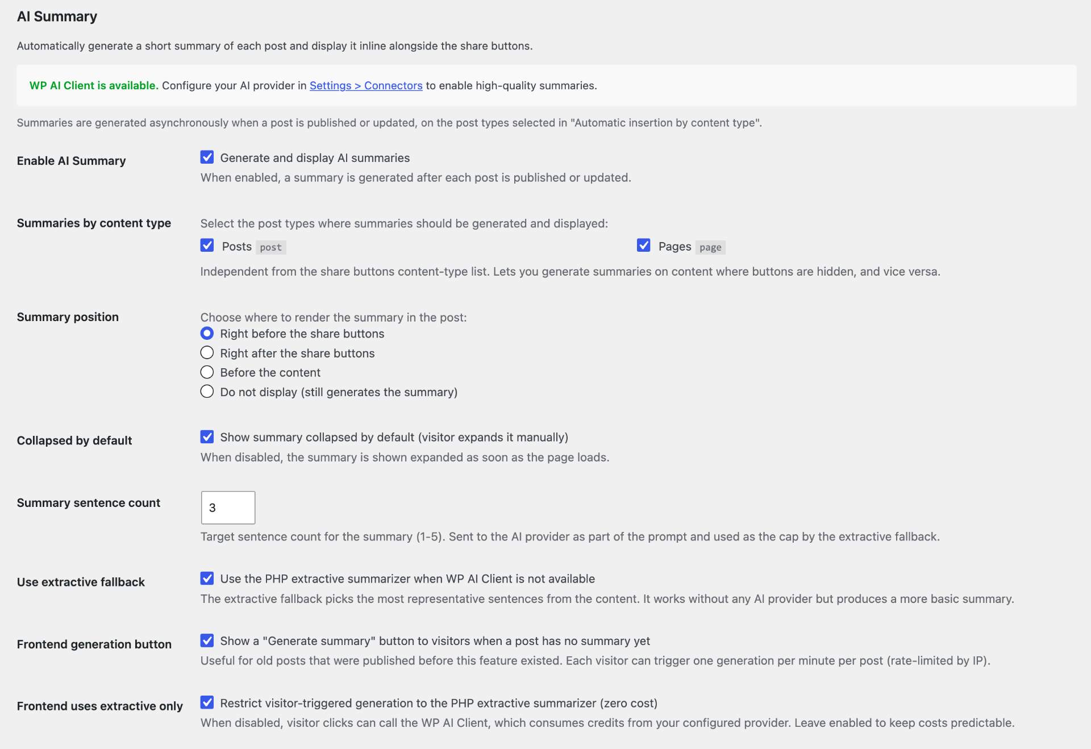Click the Pages label text

[674, 247]
